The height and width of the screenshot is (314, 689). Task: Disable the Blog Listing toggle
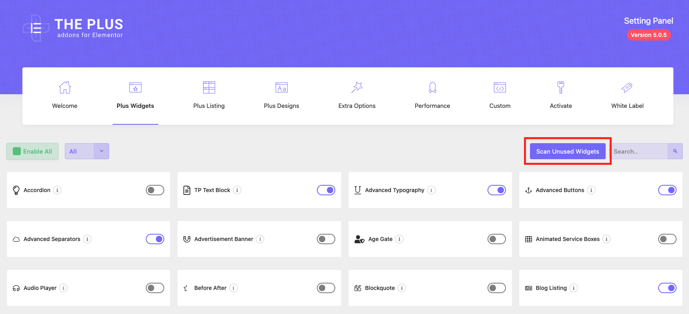[x=667, y=288]
